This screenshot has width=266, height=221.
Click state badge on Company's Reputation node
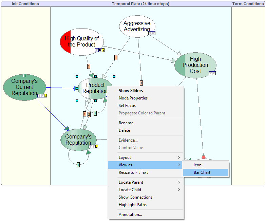[x=93, y=147]
